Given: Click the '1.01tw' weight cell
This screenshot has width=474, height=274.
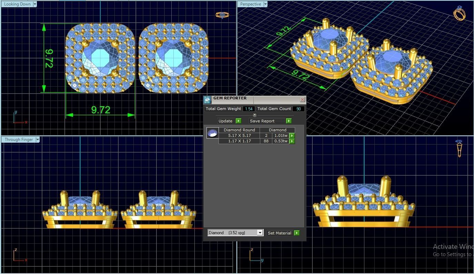Looking at the screenshot, I should click(281, 135).
